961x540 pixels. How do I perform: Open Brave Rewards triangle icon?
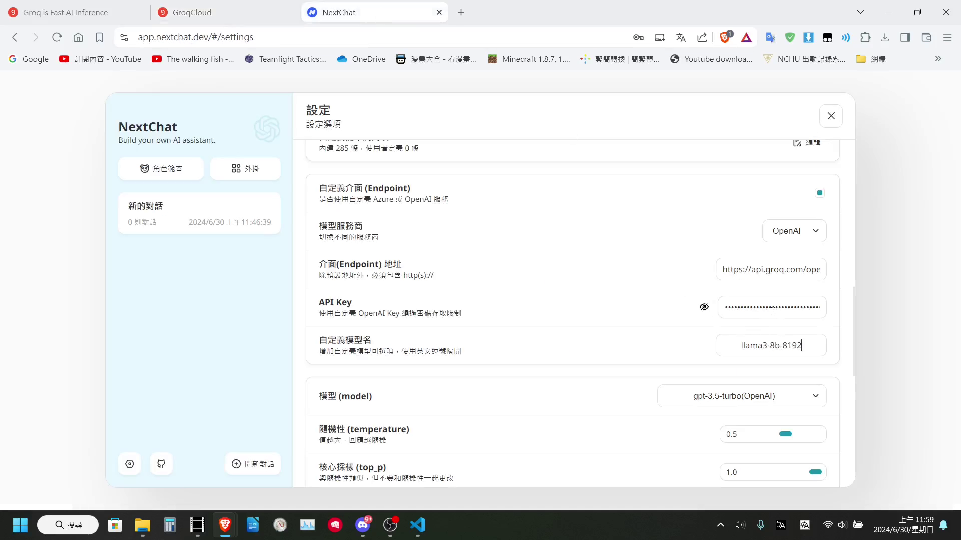pyautogui.click(x=746, y=37)
